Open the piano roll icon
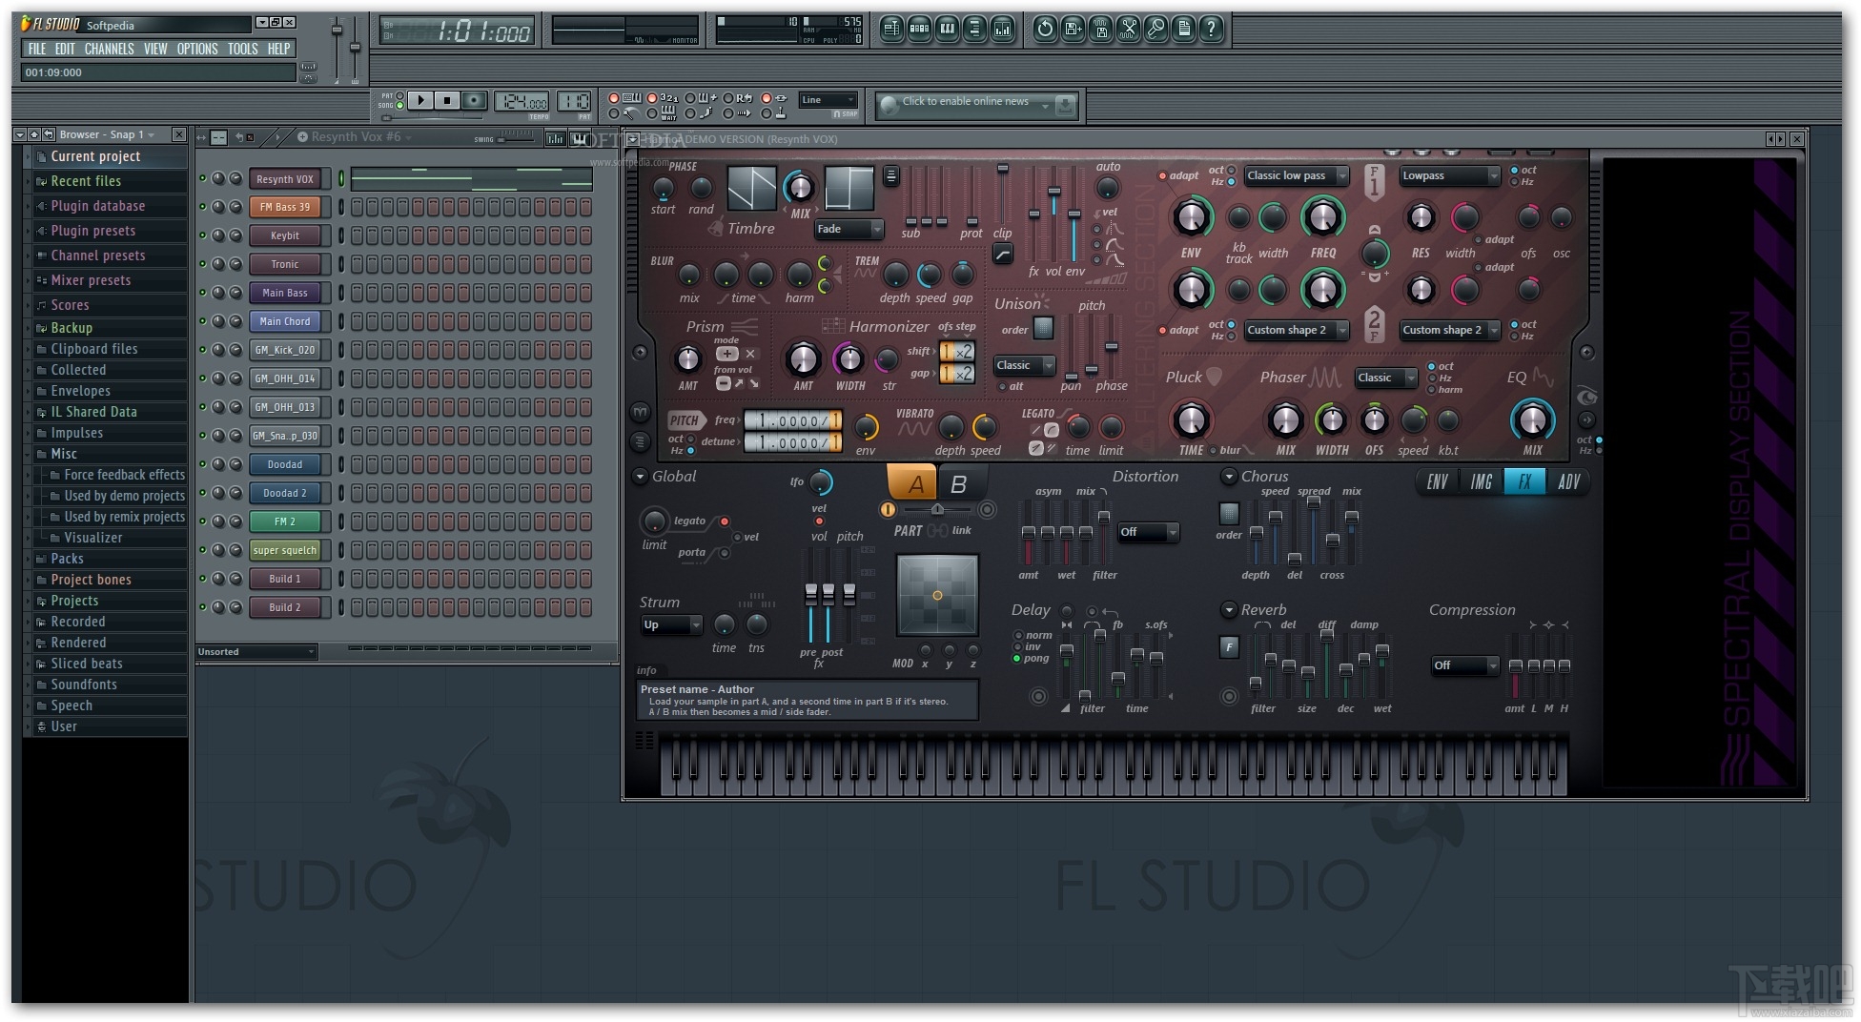 [947, 30]
